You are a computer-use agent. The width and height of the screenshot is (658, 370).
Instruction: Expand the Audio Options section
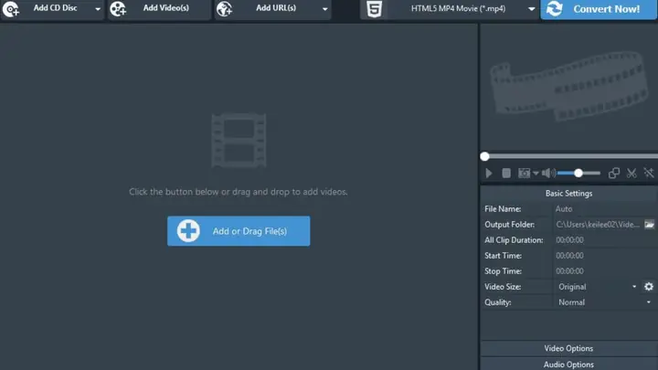coord(569,365)
